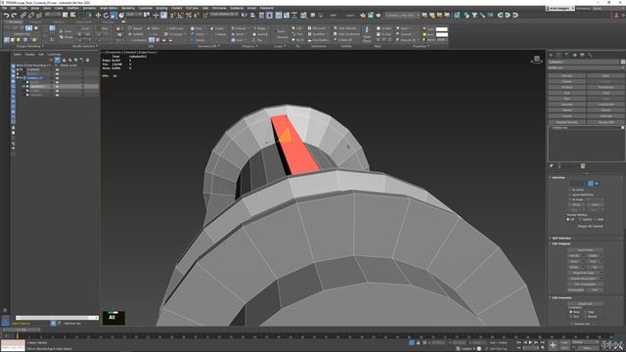626x352 pixels.
Task: Activate the Select Object tool
Action: pos(66,16)
